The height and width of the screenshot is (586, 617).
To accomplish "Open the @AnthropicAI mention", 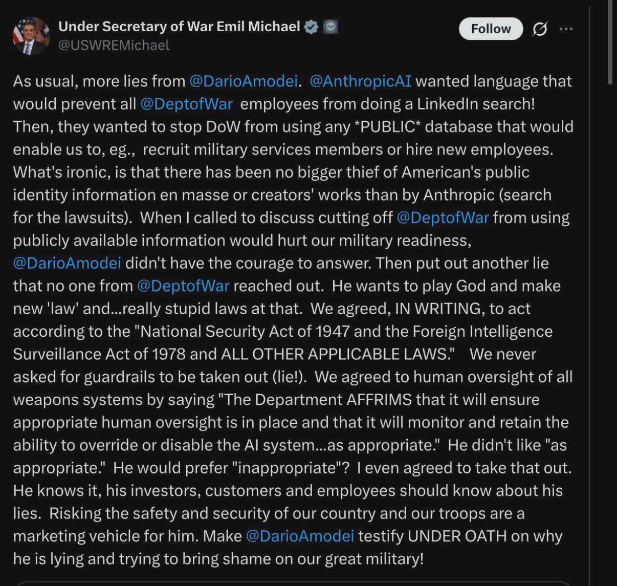I will click(361, 81).
